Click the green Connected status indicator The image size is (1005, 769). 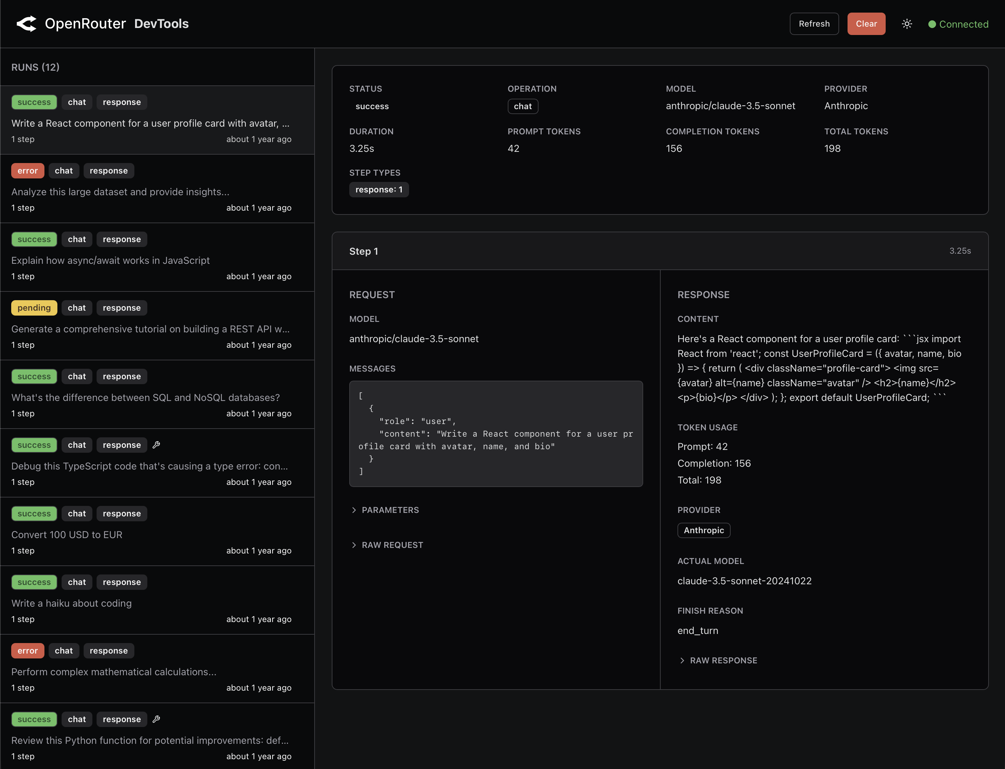coord(957,24)
